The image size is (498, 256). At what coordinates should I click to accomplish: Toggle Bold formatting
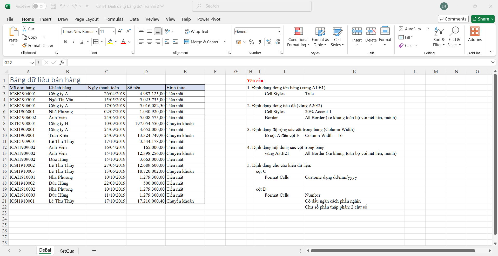pyautogui.click(x=65, y=42)
